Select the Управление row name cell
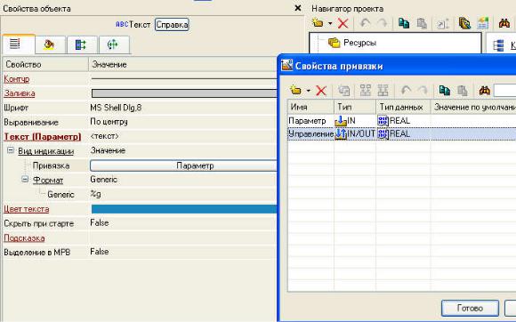 point(310,133)
